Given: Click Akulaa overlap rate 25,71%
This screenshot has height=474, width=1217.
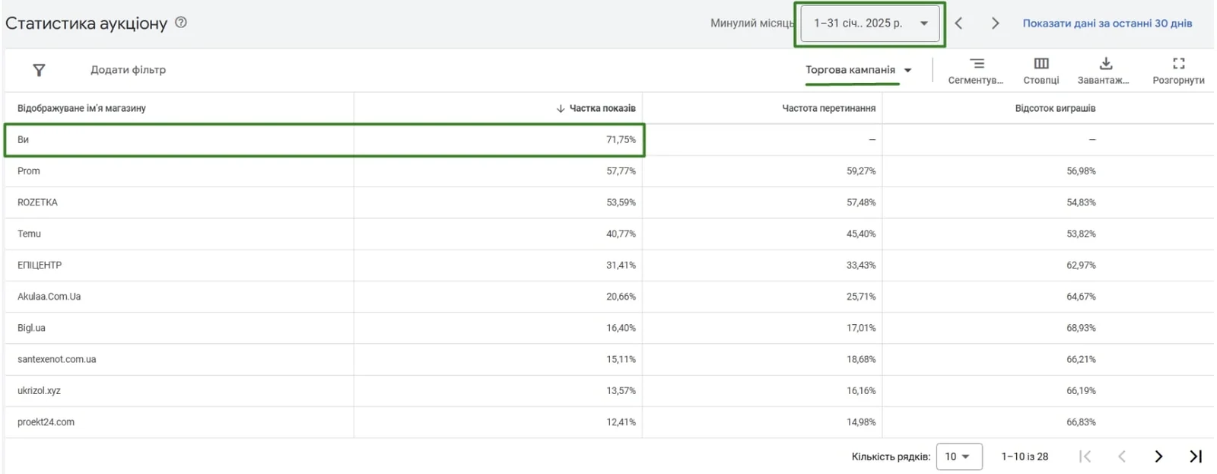Looking at the screenshot, I should click(x=861, y=297).
